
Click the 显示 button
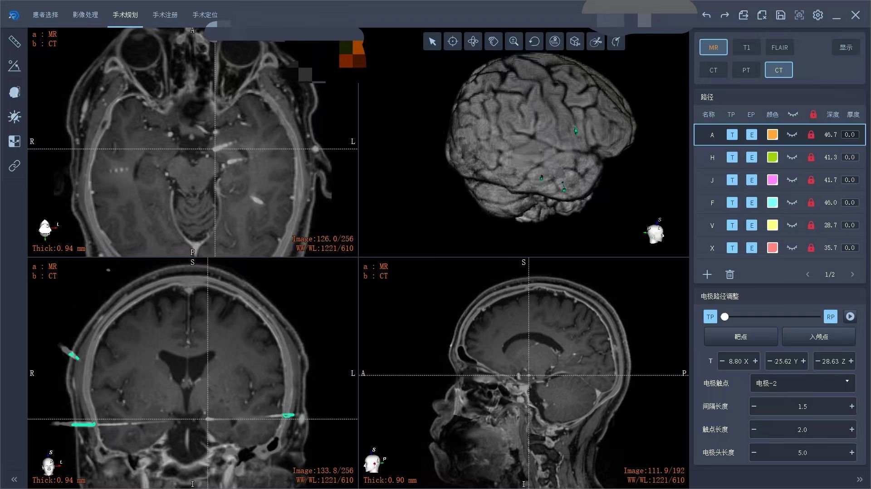[846, 48]
